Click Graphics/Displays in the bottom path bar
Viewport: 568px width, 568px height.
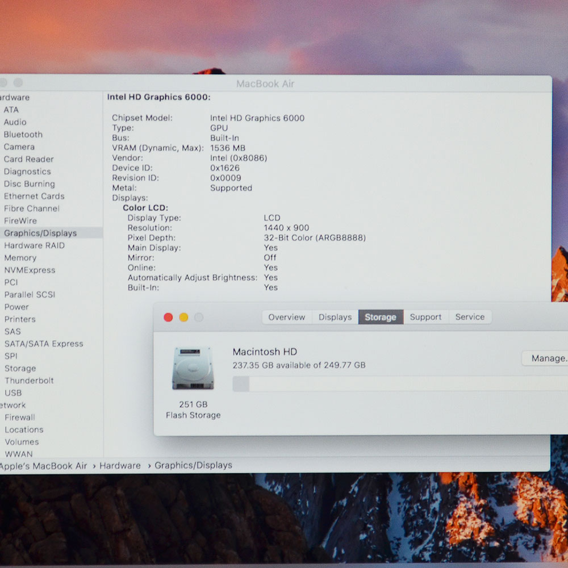(194, 465)
